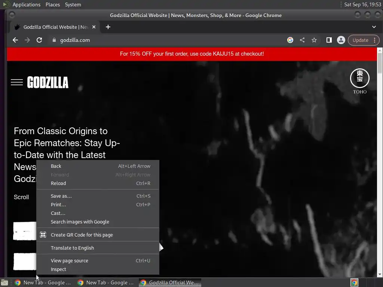This screenshot has height=287, width=383.
Task: Open the Applications menu
Action: pyautogui.click(x=27, y=4)
